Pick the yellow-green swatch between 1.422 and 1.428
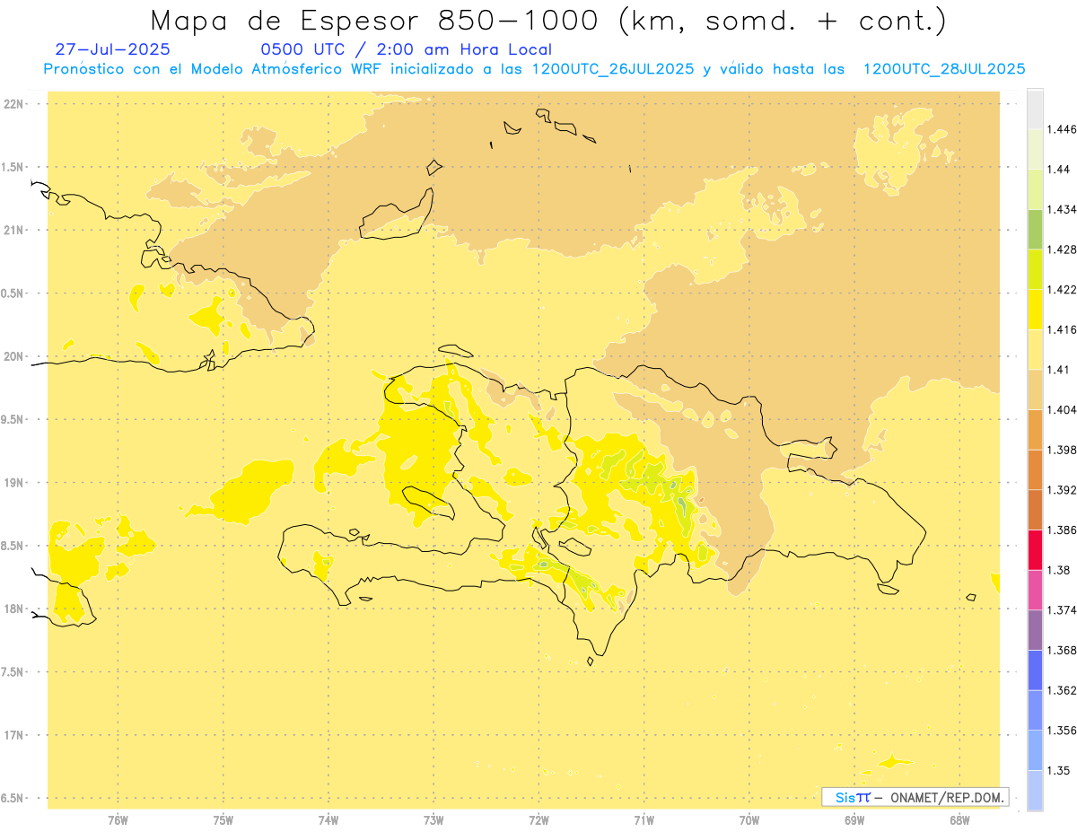Viewport: 1077px width, 832px height. [1035, 269]
